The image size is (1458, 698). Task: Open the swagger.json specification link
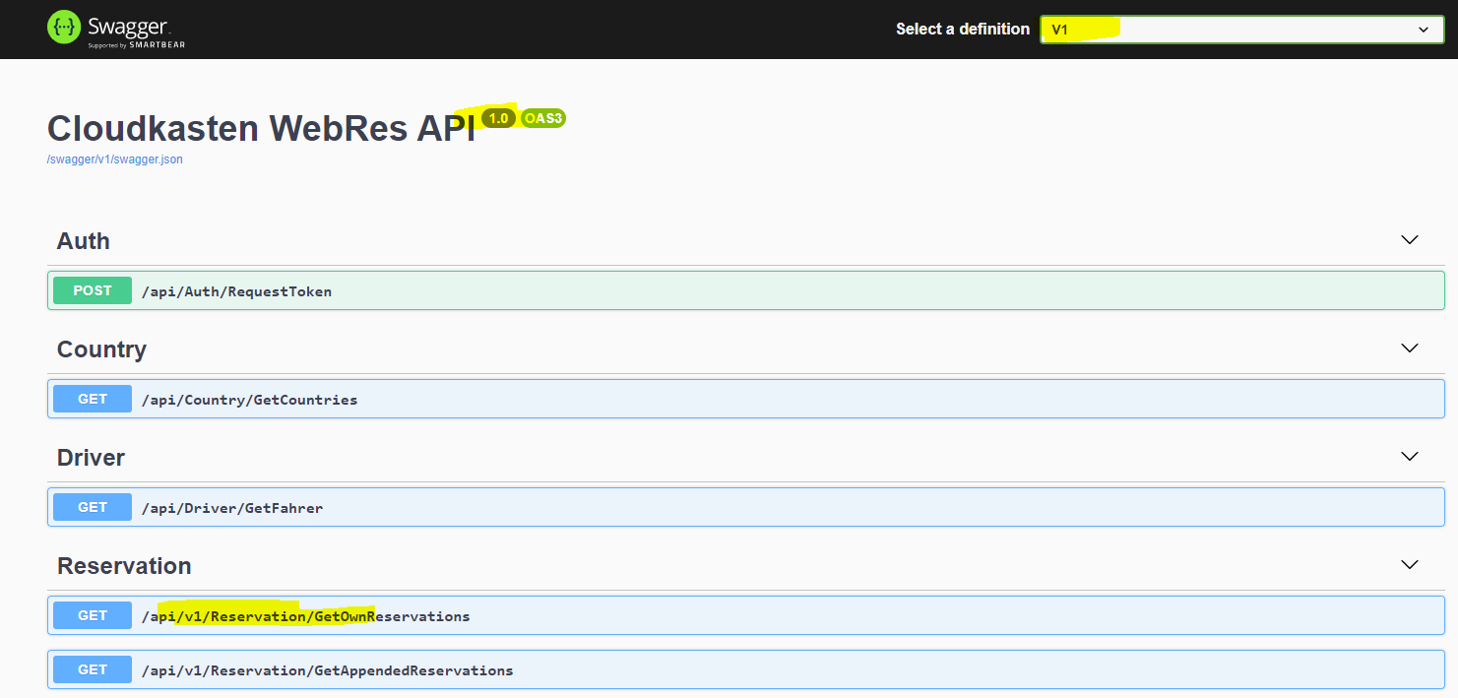[114, 159]
